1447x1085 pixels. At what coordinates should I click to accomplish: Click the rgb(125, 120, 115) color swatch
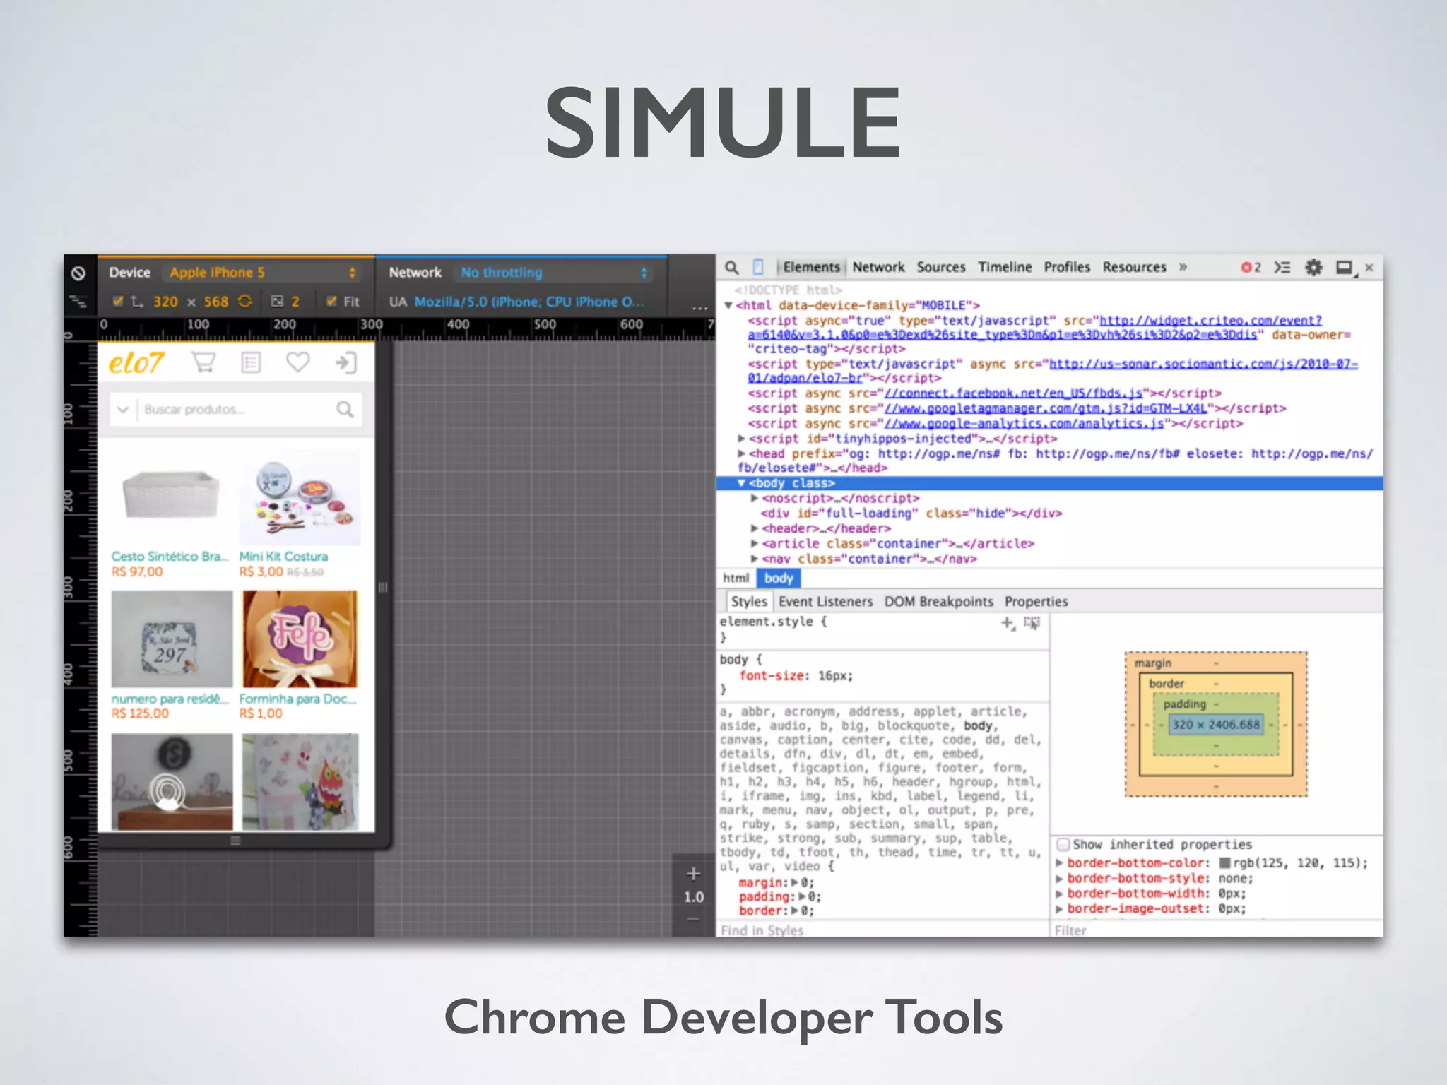click(x=1225, y=862)
